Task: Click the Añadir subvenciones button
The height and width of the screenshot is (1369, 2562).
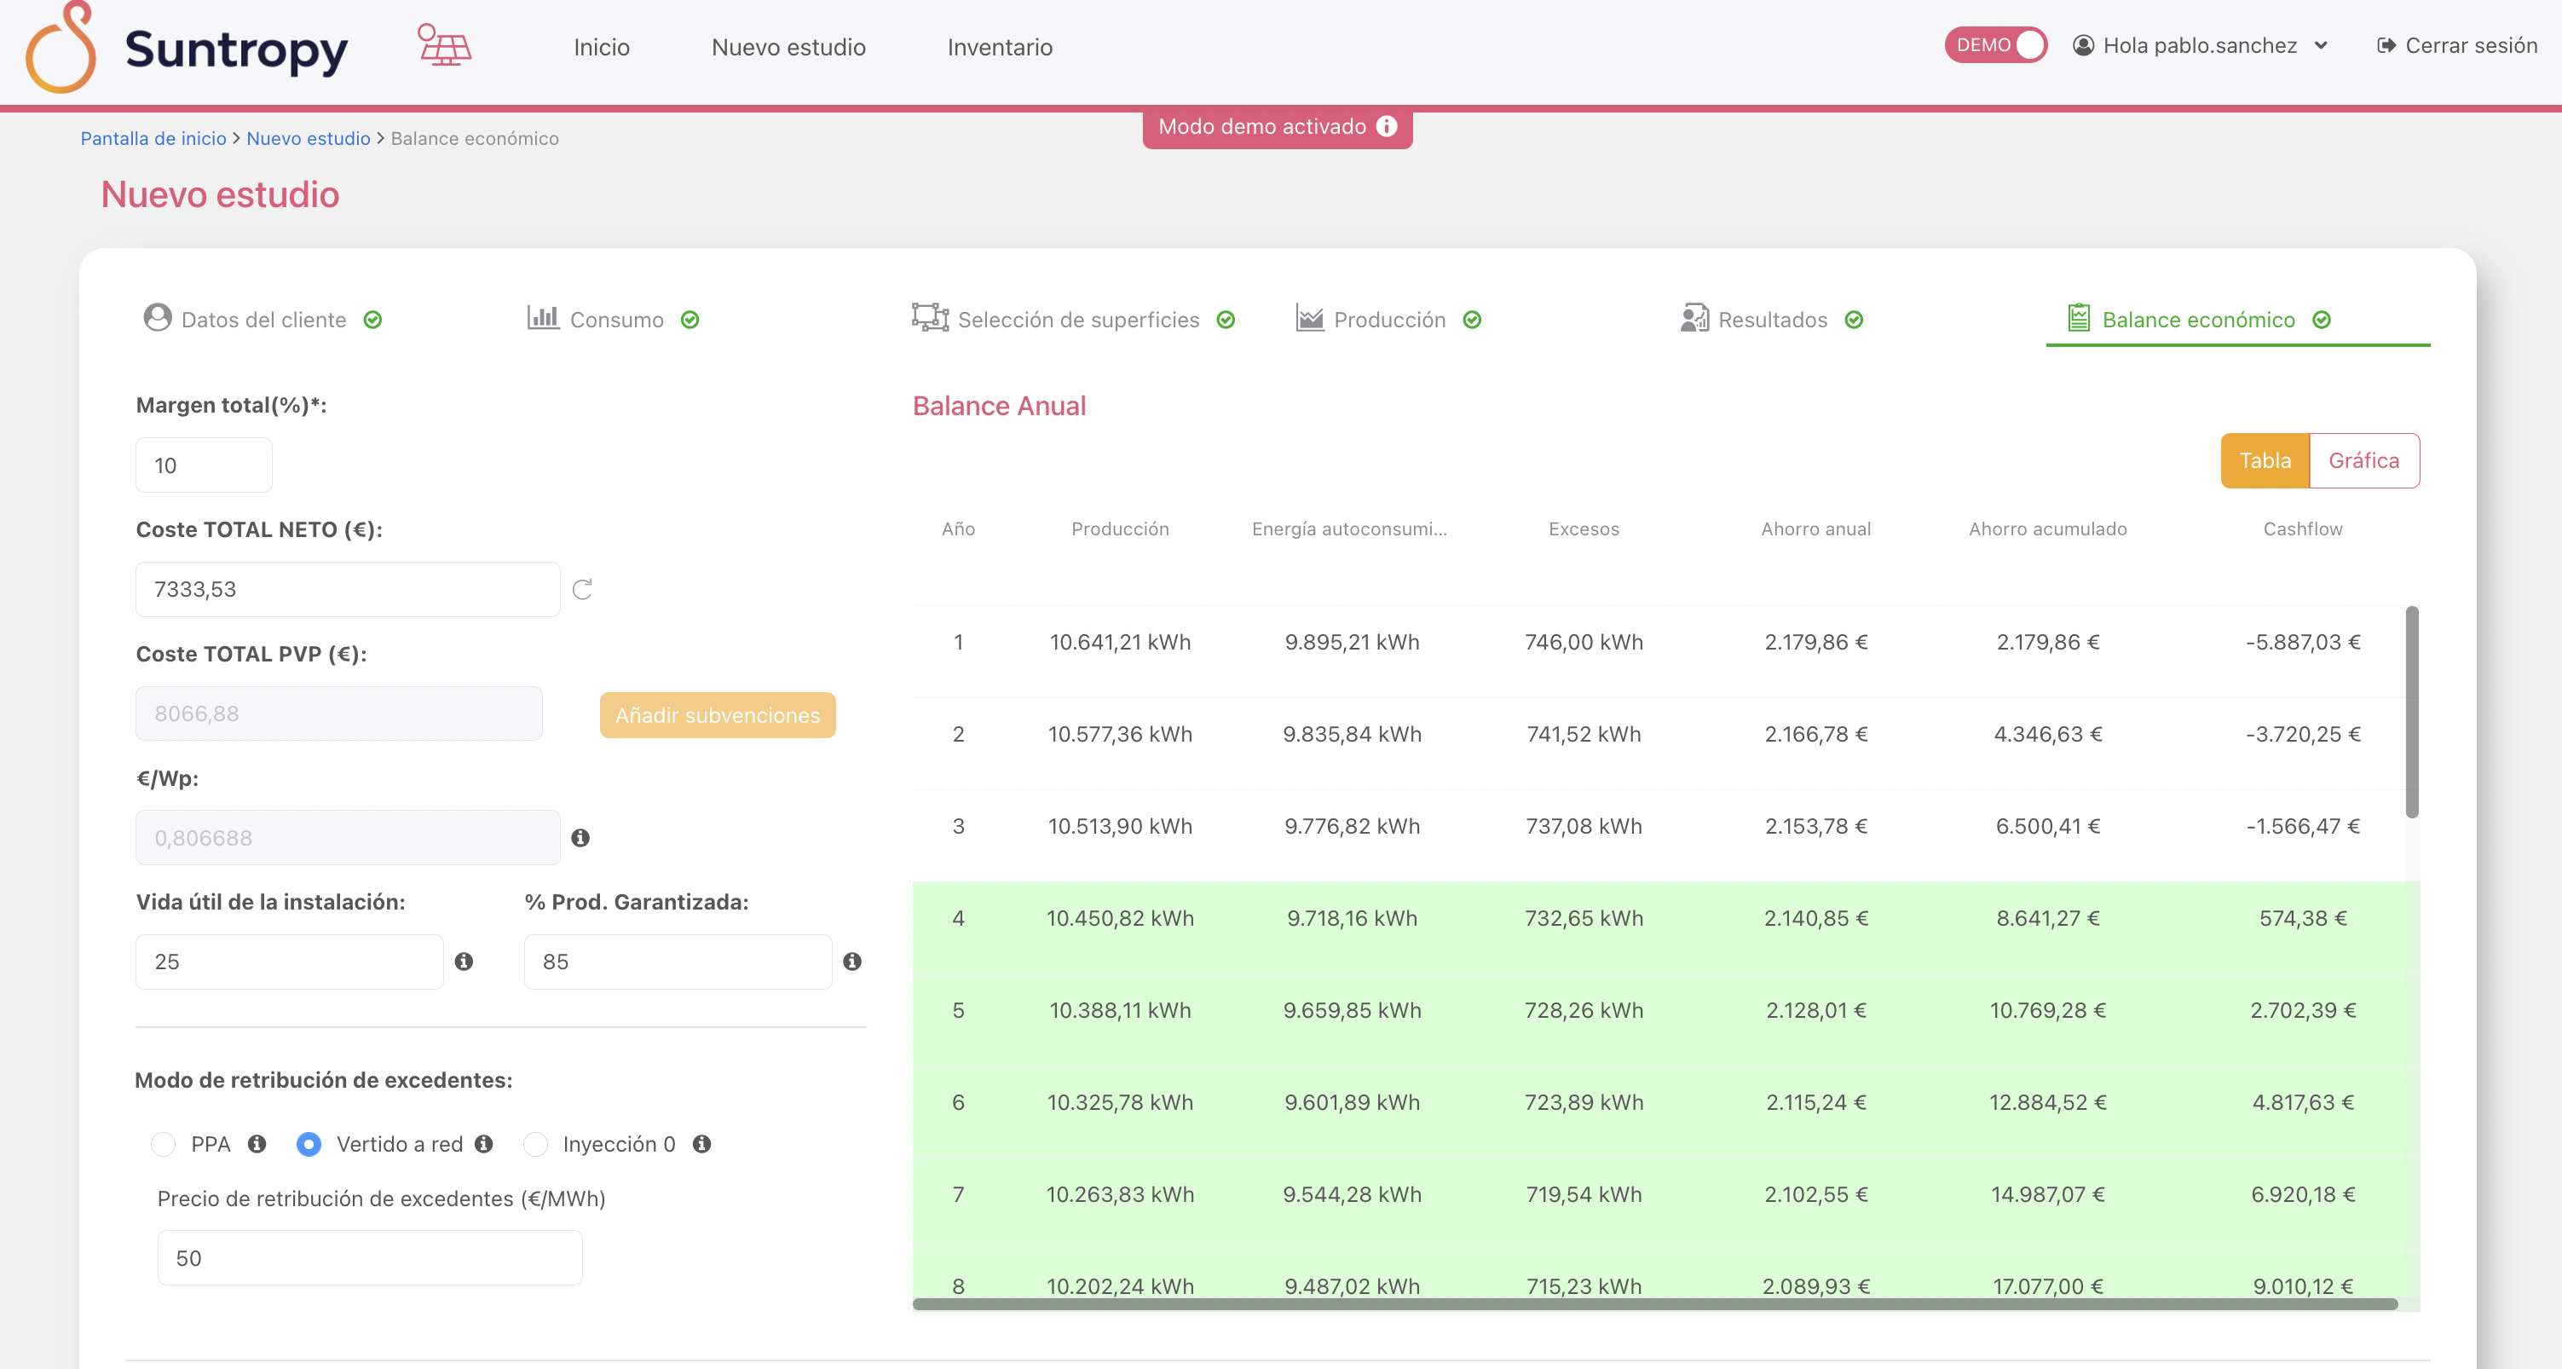Action: 717,715
